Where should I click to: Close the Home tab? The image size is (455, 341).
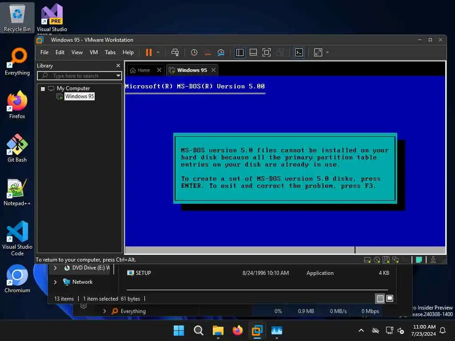[x=159, y=70]
